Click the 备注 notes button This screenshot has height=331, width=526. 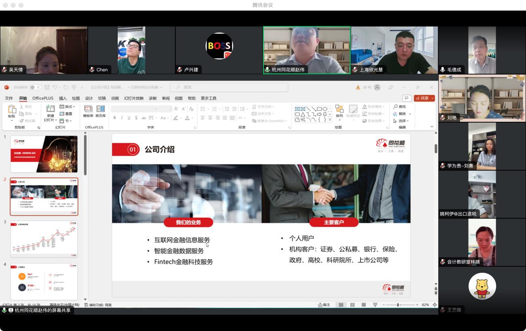pyautogui.click(x=325, y=305)
